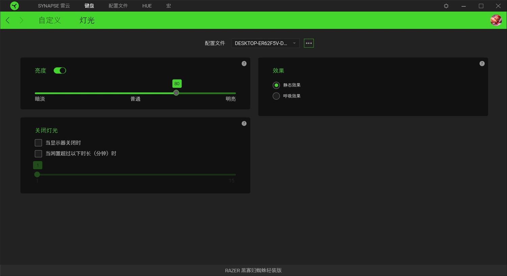Click the brightness slider at 80
The image size is (507, 276).
coord(176,93)
